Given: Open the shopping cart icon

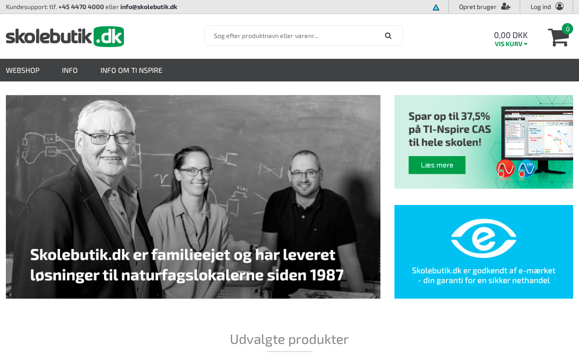Looking at the screenshot, I should pyautogui.click(x=558, y=38).
